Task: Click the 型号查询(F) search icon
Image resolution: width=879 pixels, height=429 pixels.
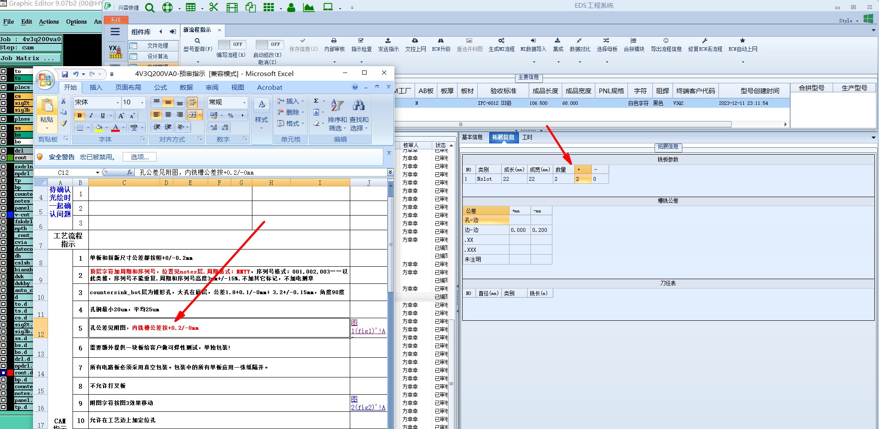Action: [x=197, y=41]
